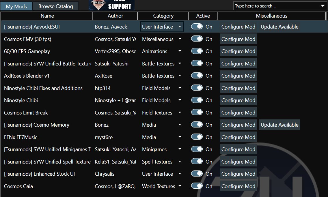The image size is (328, 197).
Task: Click author cell 'Chrysalis'
Action: 105,174
